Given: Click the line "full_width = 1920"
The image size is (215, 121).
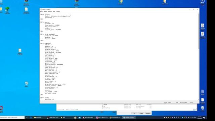Looking at the screenshot, I should tap(51, 60).
